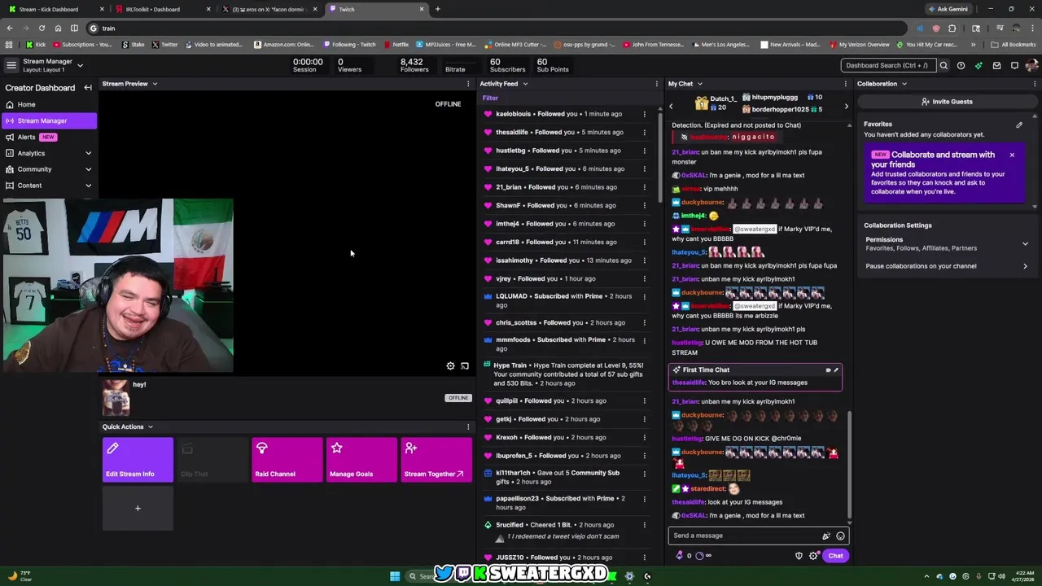
Task: Click the Manage Goals quick action
Action: 361,460
